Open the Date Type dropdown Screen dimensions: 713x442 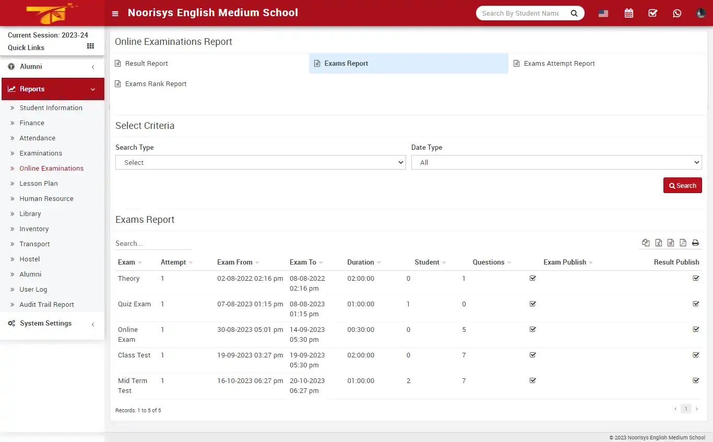(x=556, y=162)
